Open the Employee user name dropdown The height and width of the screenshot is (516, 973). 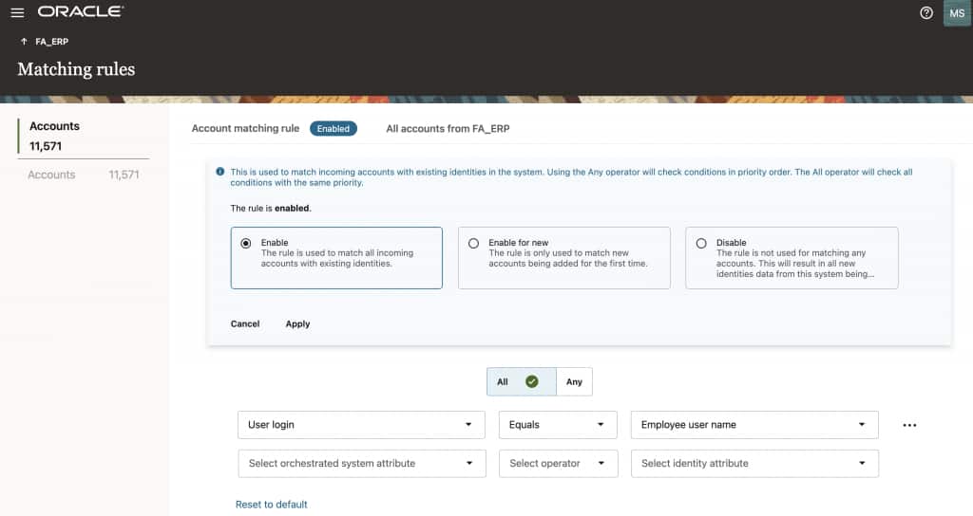pyautogui.click(x=754, y=425)
